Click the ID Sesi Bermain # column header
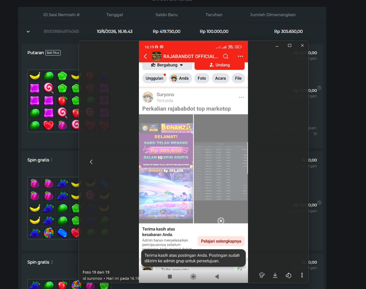This screenshot has width=366, height=289. [61, 15]
